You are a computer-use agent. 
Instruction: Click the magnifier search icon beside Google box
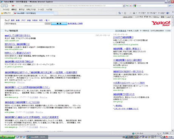[x=170, y=6]
